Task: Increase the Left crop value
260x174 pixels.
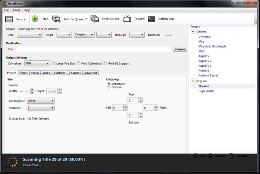Action: point(126,106)
